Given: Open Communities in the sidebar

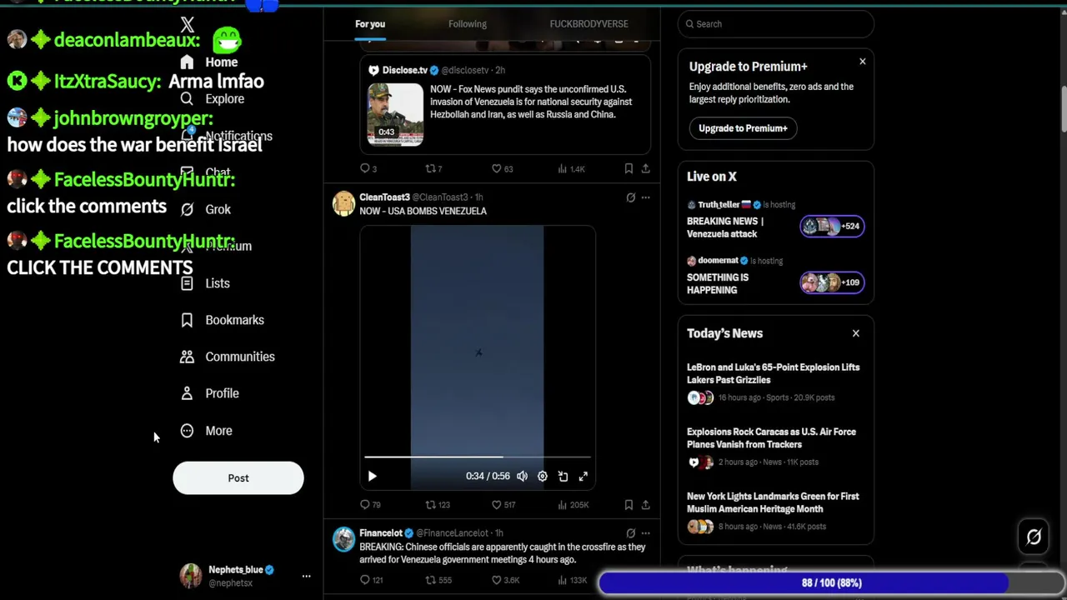Looking at the screenshot, I should coord(228,357).
